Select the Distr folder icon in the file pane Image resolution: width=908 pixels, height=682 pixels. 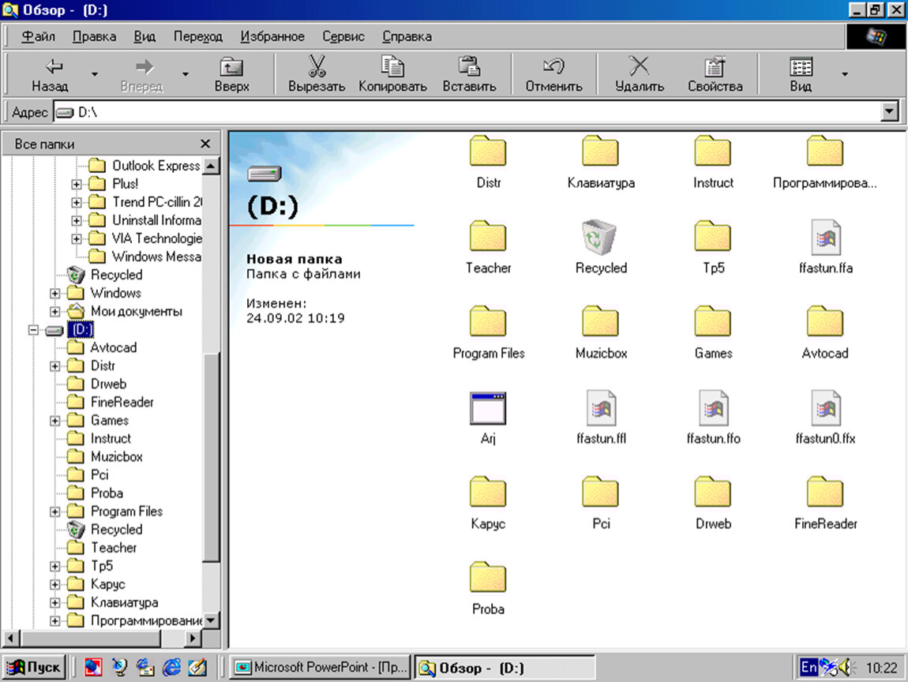click(488, 151)
